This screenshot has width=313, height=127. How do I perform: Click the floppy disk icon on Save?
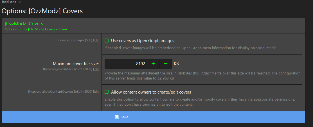click(x=117, y=117)
